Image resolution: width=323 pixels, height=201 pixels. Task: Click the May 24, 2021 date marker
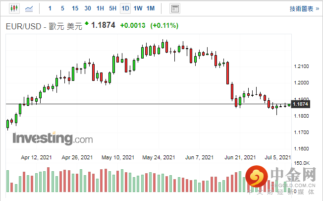click(x=159, y=157)
